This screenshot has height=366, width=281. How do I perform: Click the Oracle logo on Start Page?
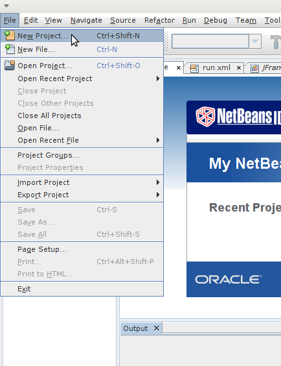[229, 280]
